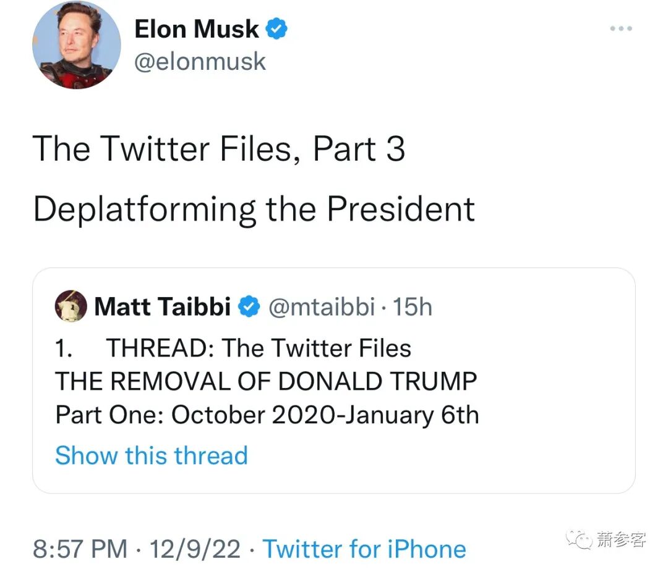Expand "Show this thread" link
Viewport: 668px width, 569px height.
152,455
